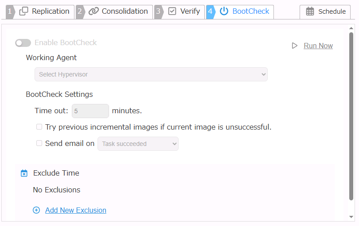
Task: Expand the Task succeeded dropdown
Action: coord(138,144)
